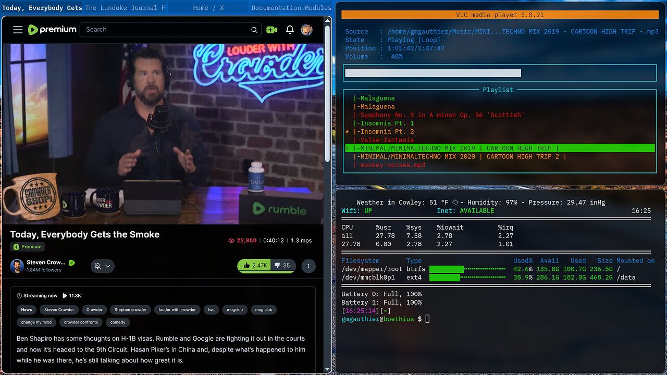Click the VLC playback progress bar
667x375 pixels.
[500, 73]
